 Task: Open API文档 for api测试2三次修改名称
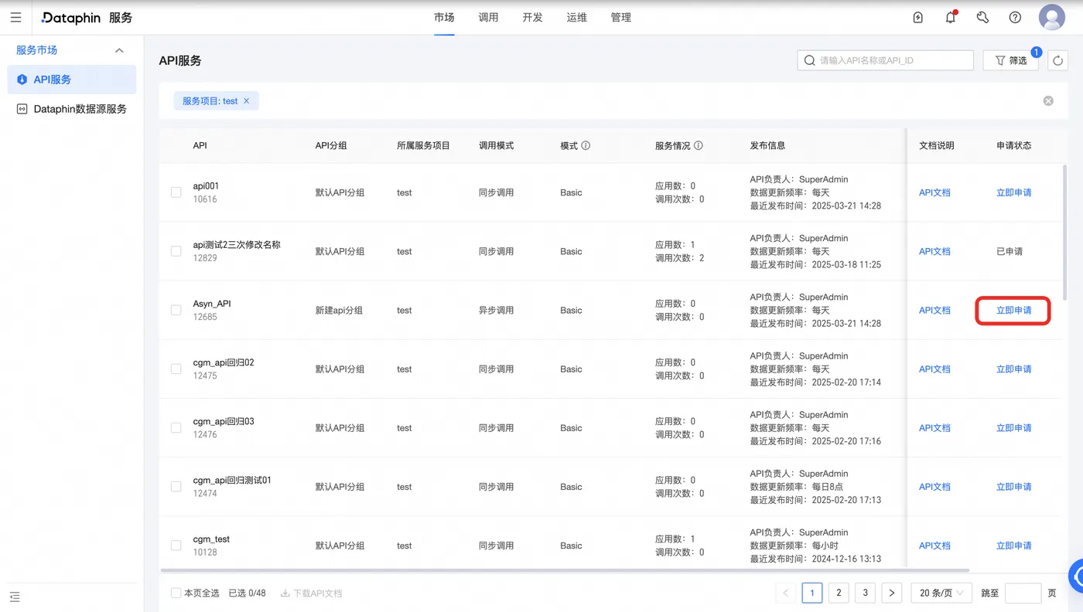pos(934,251)
